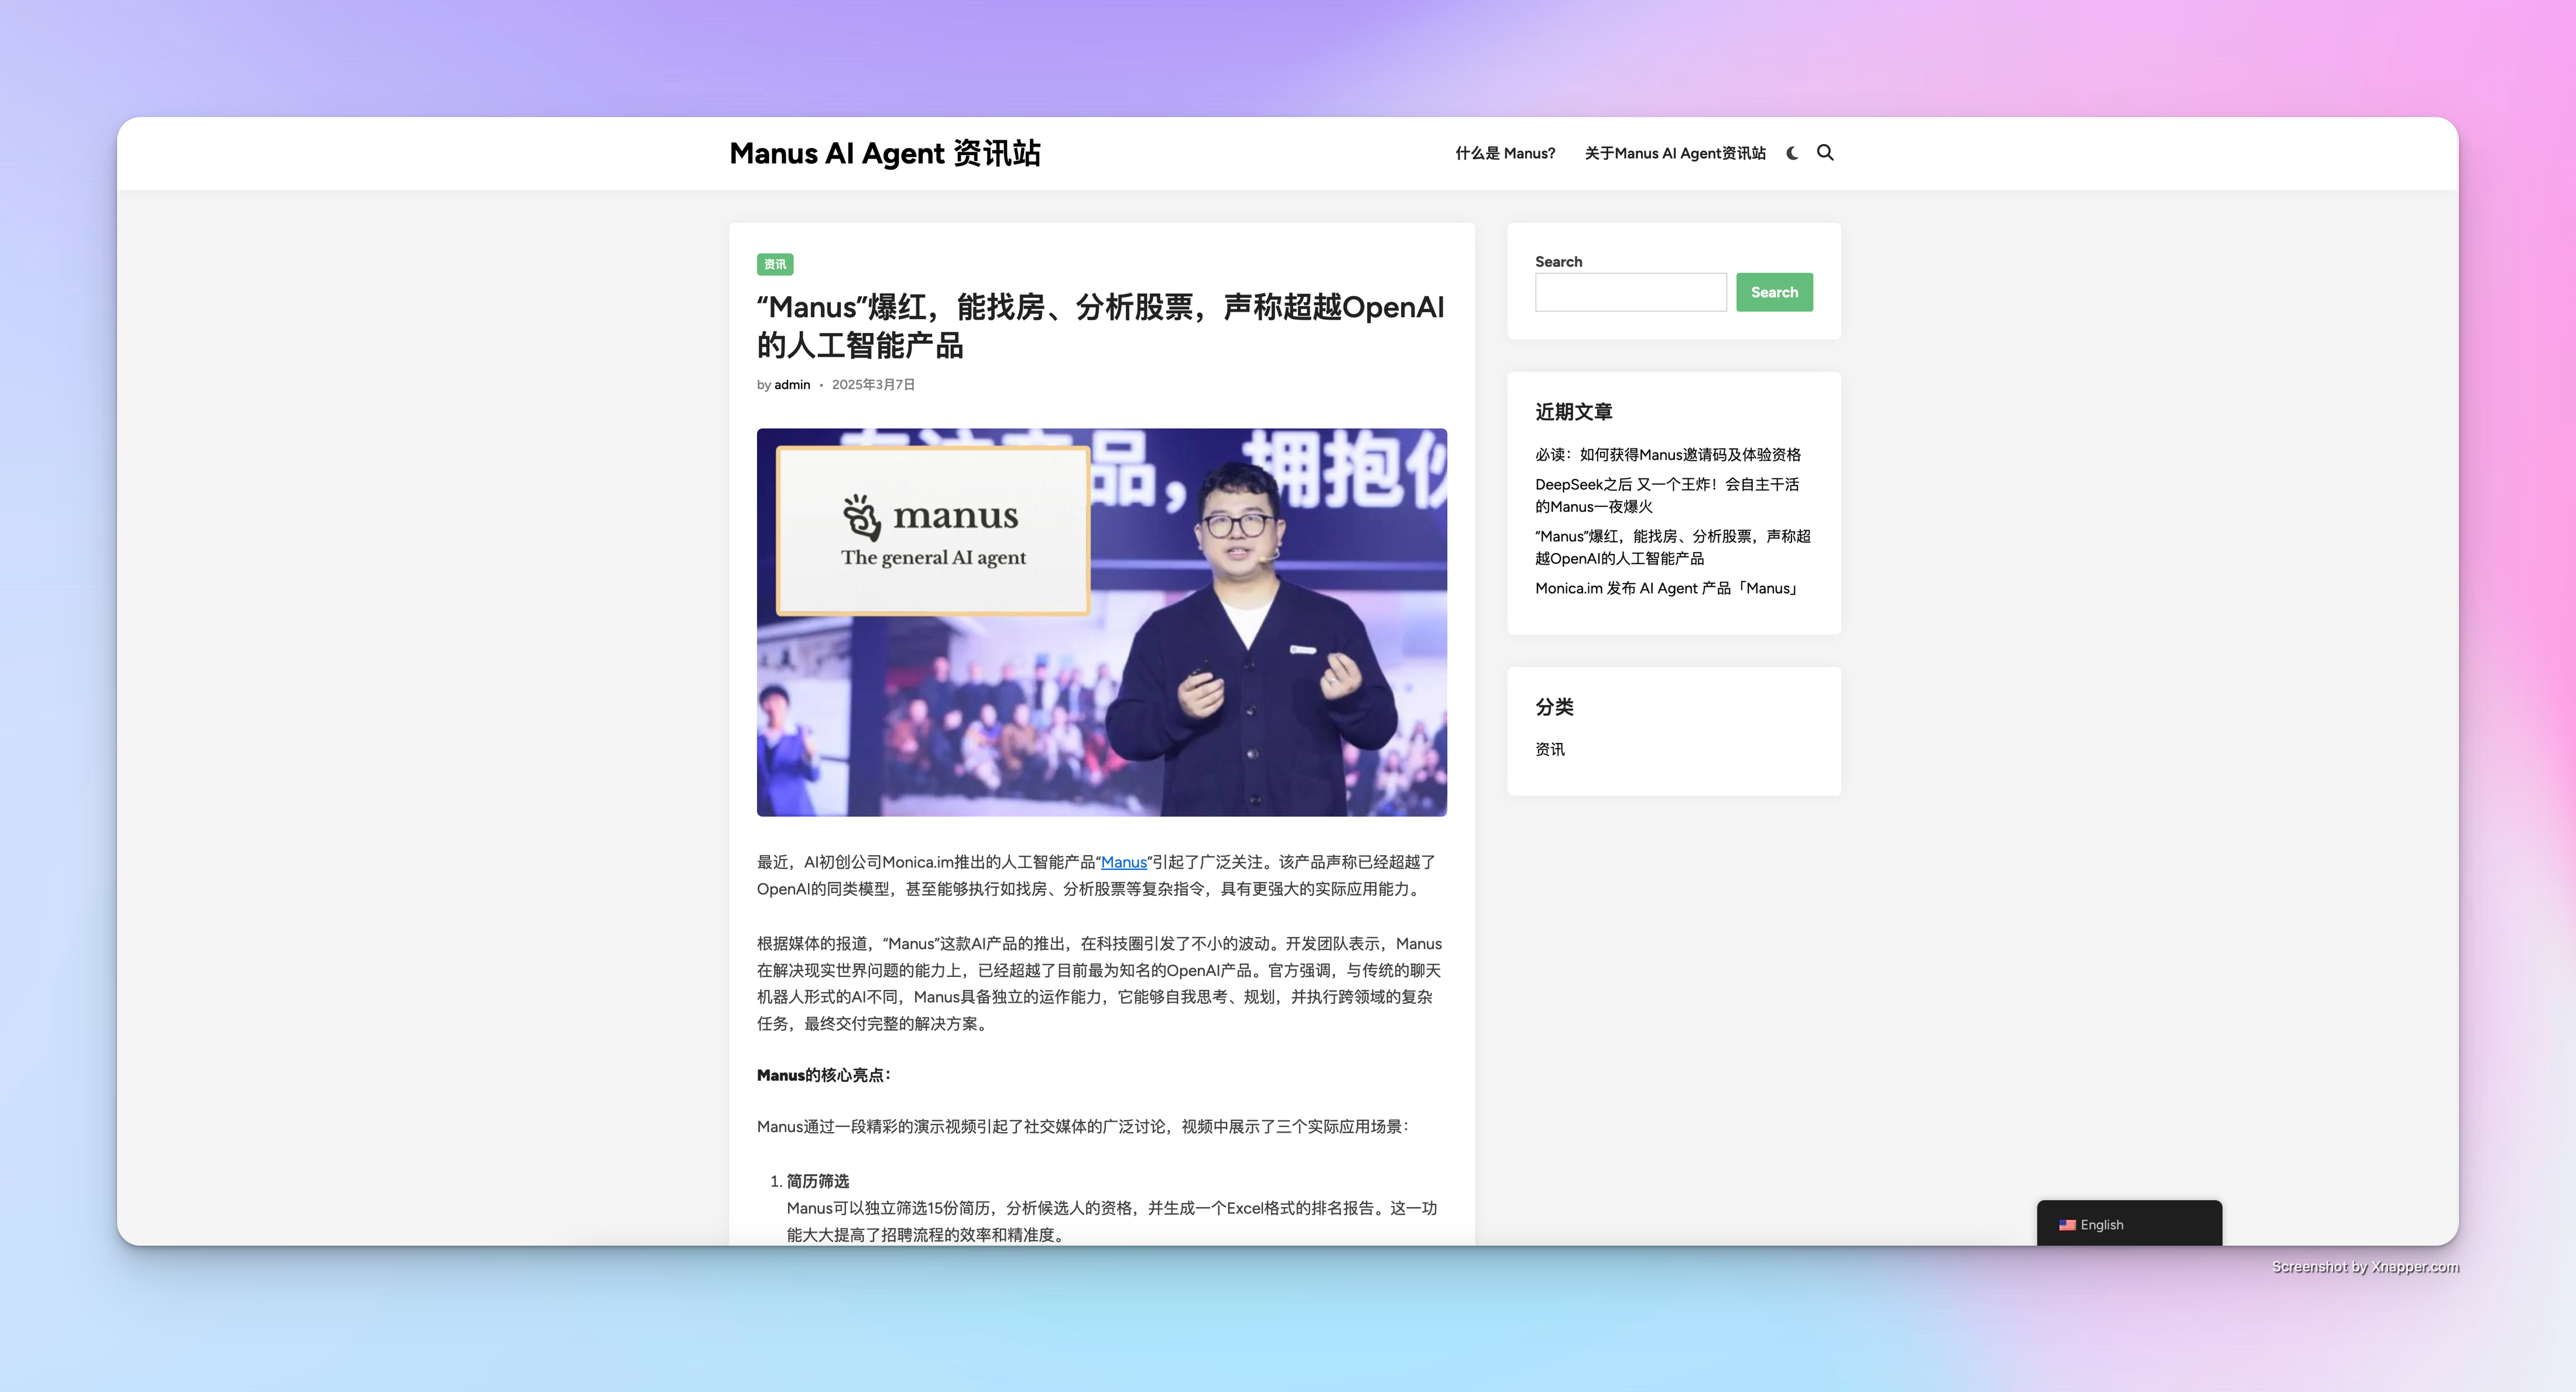The height and width of the screenshot is (1392, 2576).
Task: Open the DeepSeek之后 又一个王炸 recent article
Action: point(1667,496)
